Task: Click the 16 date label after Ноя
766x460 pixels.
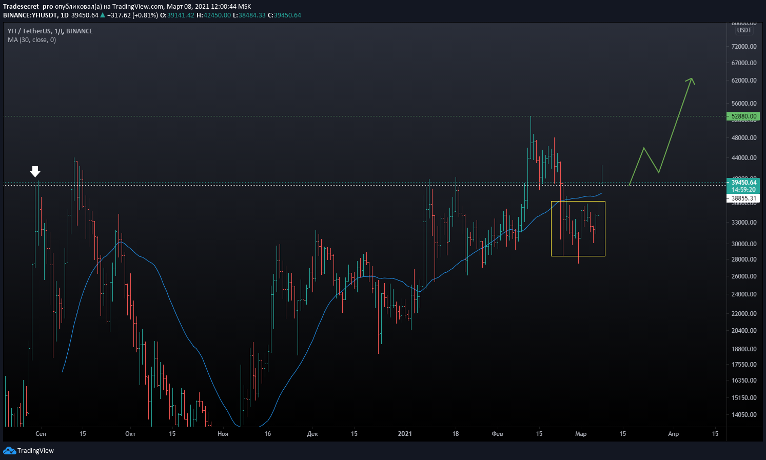Action: coord(268,434)
